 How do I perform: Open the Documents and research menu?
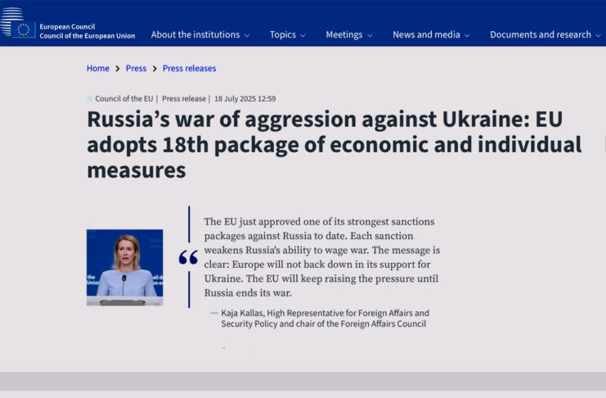pos(541,34)
